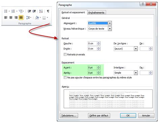
Task: Apply numbered list formatting
Action: point(13,11)
